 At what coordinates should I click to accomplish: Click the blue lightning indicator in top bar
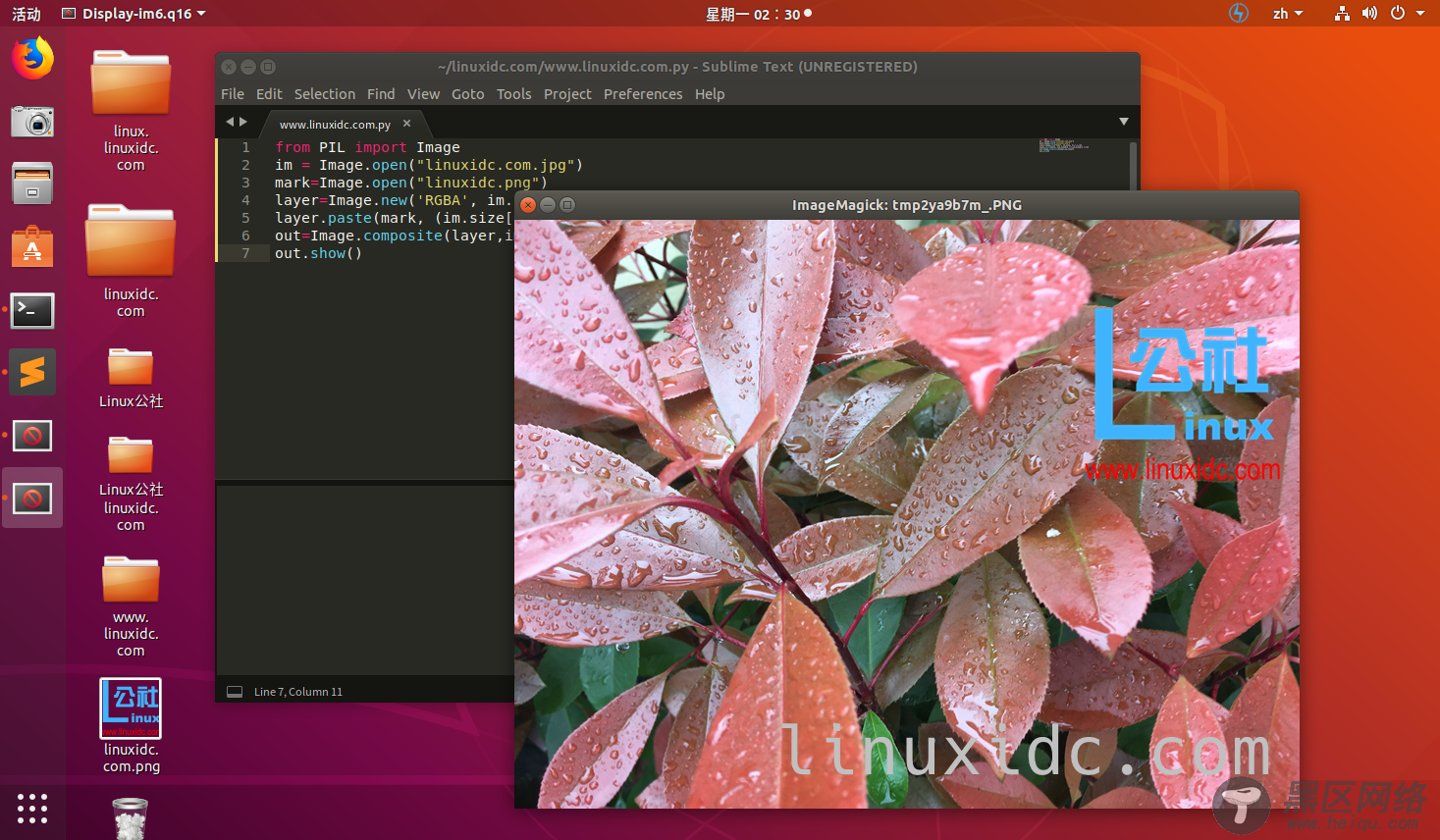(x=1239, y=14)
